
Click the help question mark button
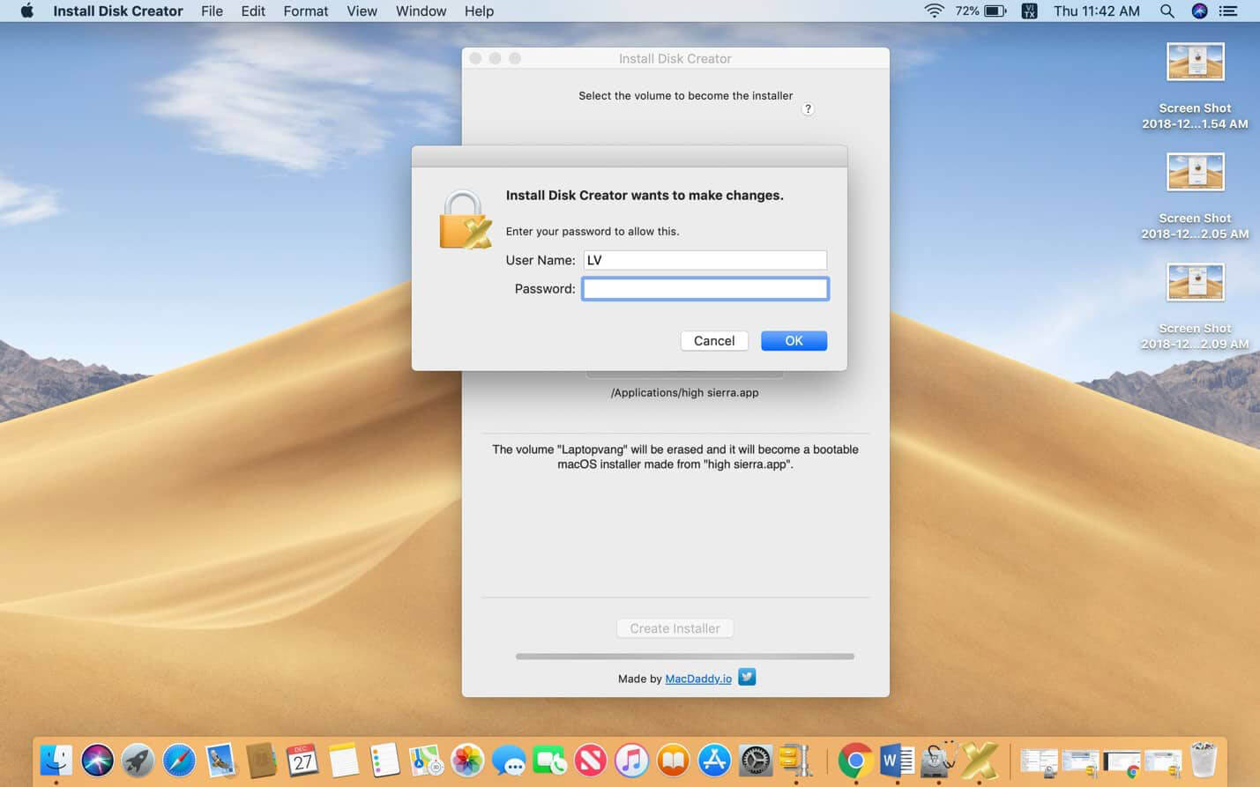click(x=808, y=109)
